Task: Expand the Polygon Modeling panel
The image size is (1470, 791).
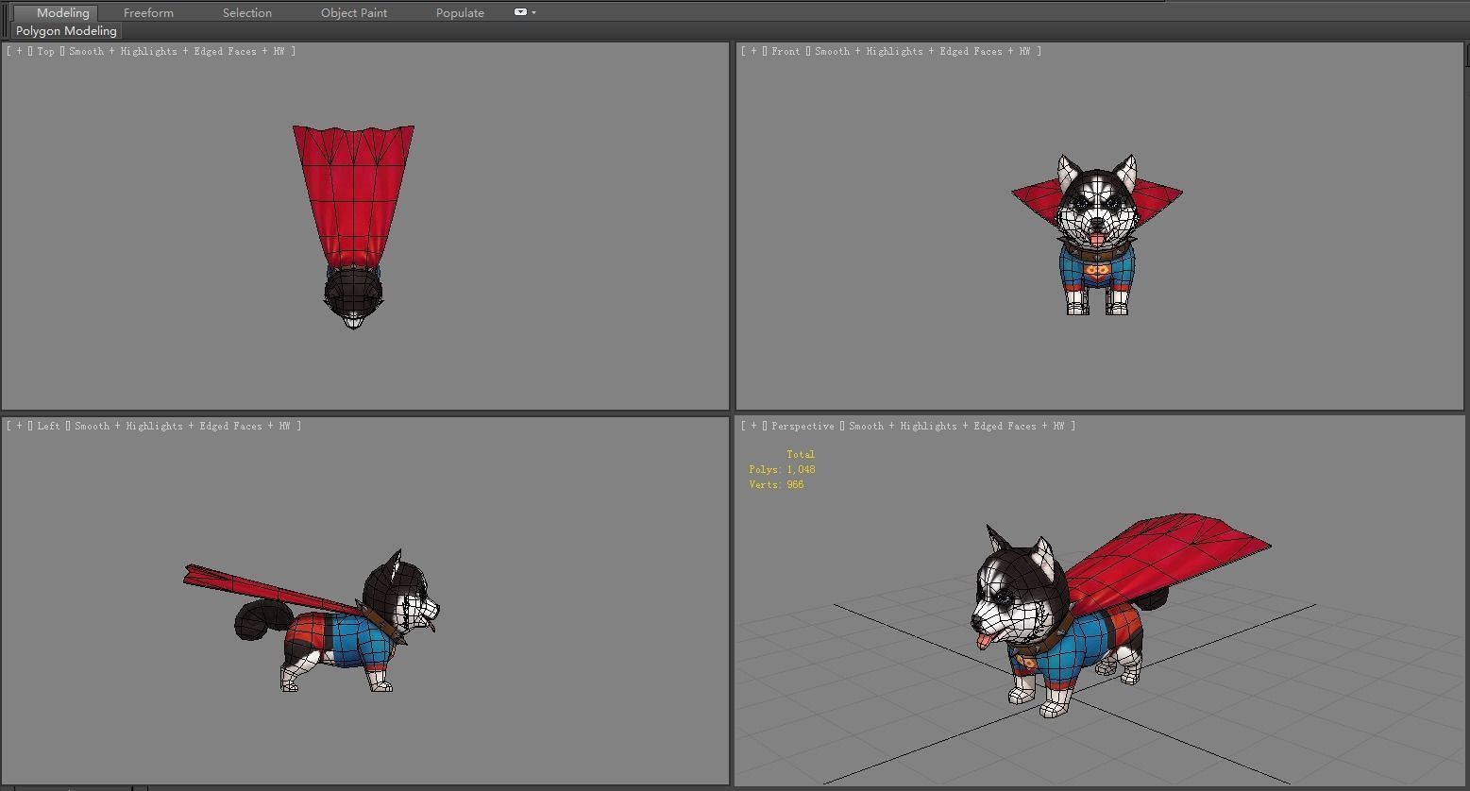Action: coord(66,30)
